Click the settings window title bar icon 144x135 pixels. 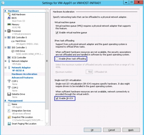click(x=3, y=3)
